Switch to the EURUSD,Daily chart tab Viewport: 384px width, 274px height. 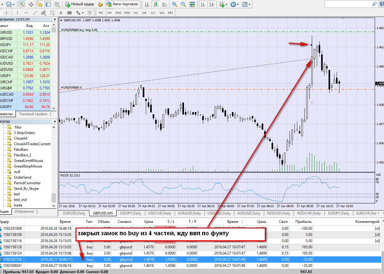coord(74,213)
